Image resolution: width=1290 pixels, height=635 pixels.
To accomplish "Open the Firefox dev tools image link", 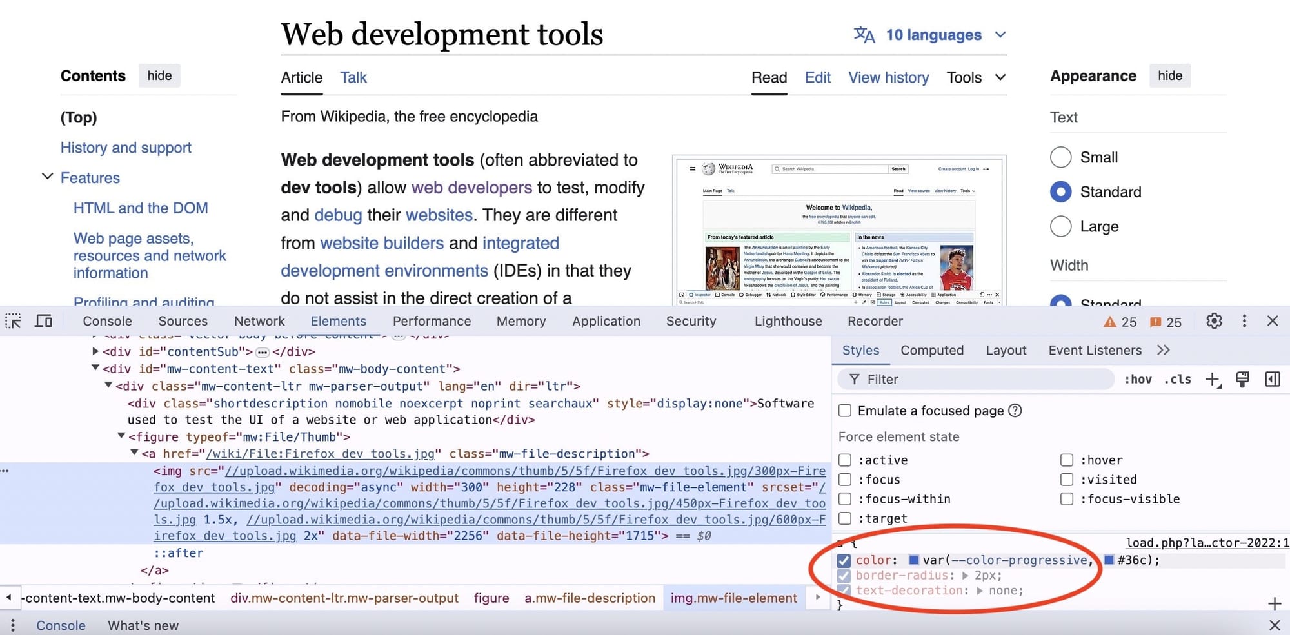I will (x=321, y=453).
